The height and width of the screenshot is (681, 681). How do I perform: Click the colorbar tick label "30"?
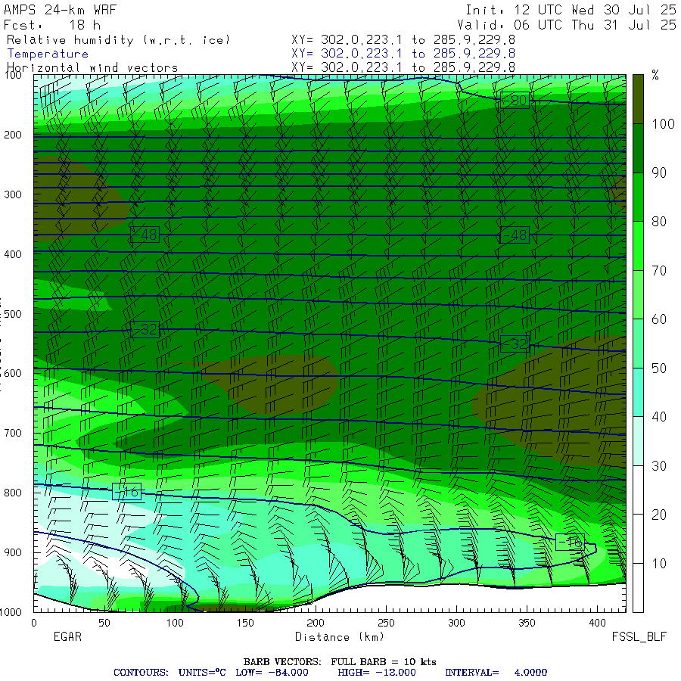click(x=659, y=466)
